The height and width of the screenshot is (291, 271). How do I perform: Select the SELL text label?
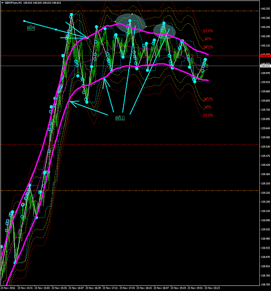[x=120, y=118]
